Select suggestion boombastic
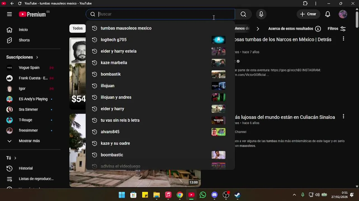Viewport: 359px width, 201px height. coord(160,155)
